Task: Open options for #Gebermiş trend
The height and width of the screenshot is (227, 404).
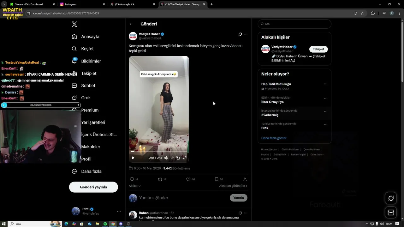Action: click(x=326, y=111)
